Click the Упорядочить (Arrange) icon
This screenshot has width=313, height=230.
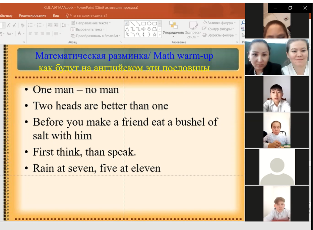point(173,26)
